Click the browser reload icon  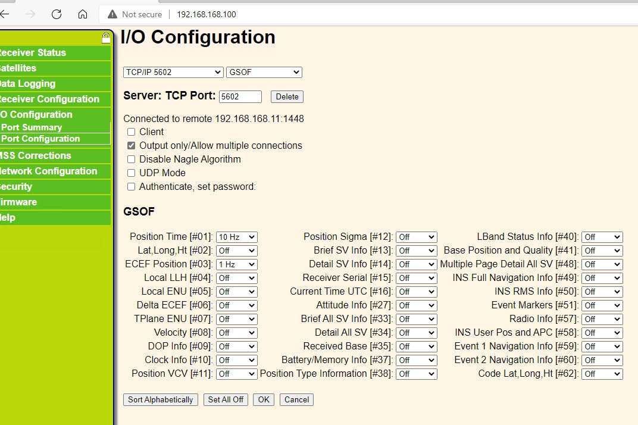coord(57,14)
